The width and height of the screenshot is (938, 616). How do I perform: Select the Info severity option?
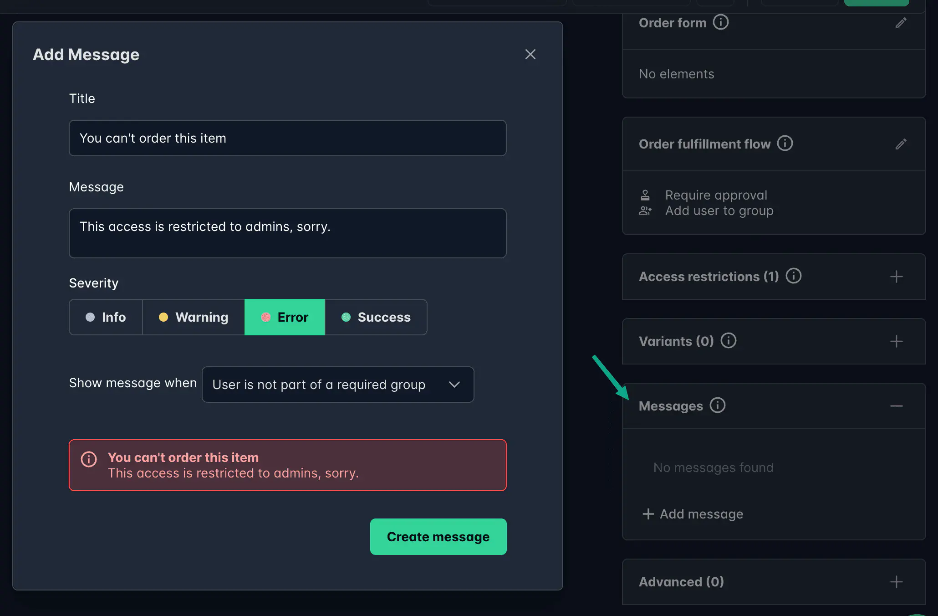(105, 317)
